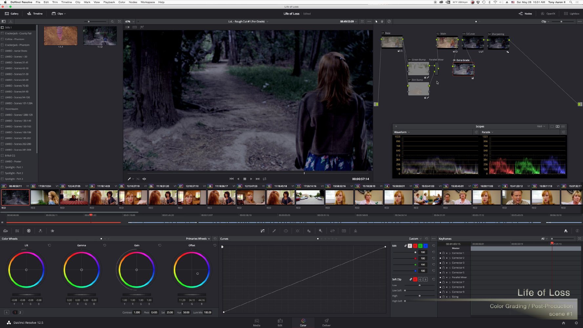Select clip 02 thumbnail in timeline
This screenshot has height=328, width=583.
point(45,198)
